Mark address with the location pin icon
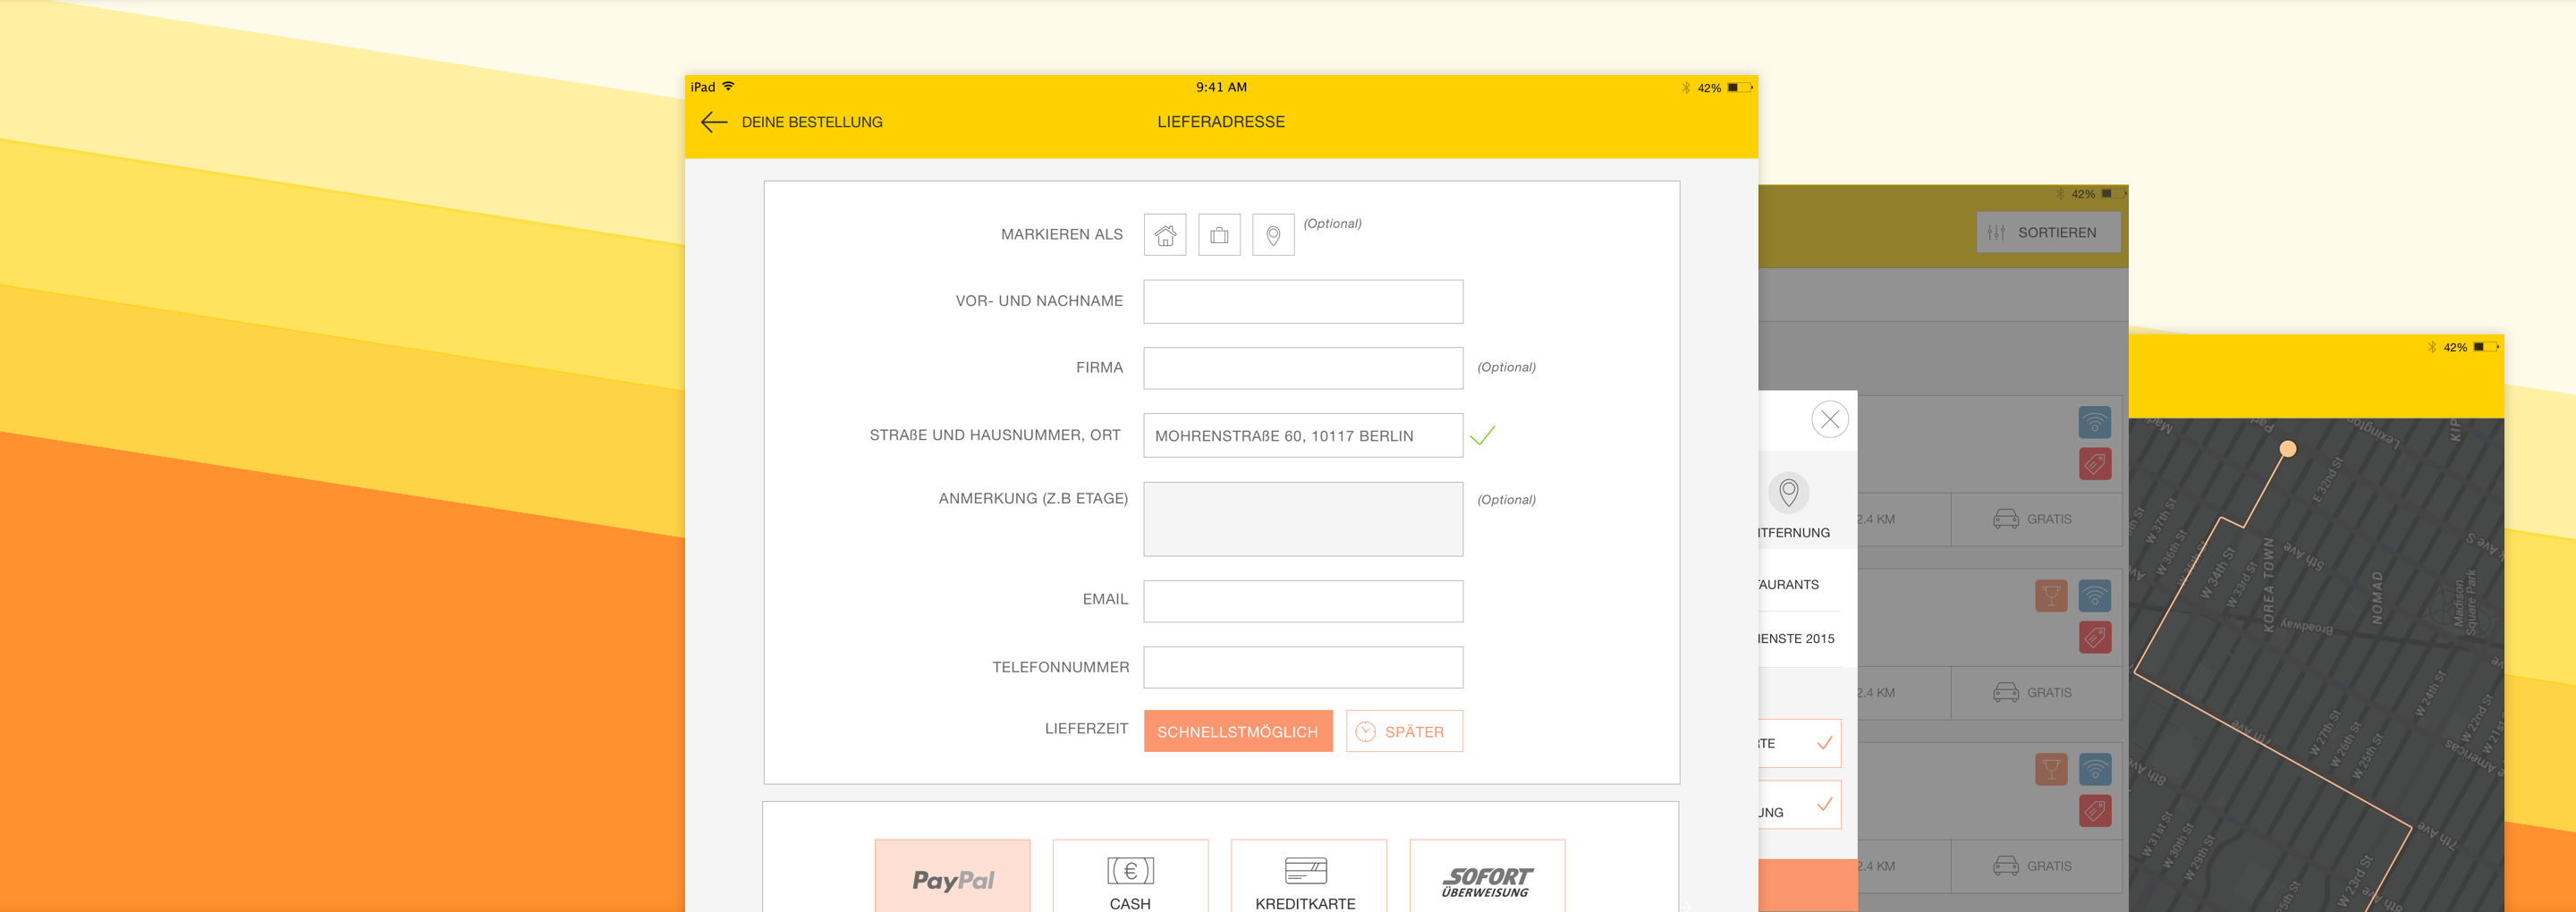Image resolution: width=2576 pixels, height=912 pixels. (x=1273, y=235)
